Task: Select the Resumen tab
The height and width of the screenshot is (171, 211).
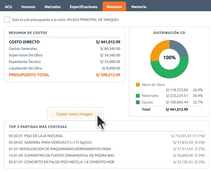Action: pyautogui.click(x=114, y=6)
